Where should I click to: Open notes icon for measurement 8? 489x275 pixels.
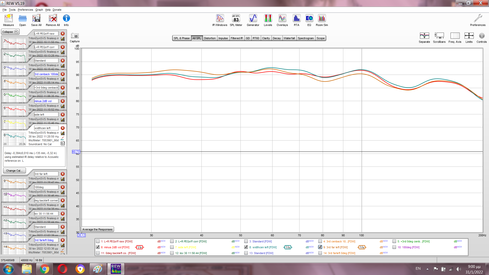pos(63,144)
